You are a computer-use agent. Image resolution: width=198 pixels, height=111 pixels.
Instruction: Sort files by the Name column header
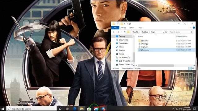pyautogui.click(x=140, y=36)
